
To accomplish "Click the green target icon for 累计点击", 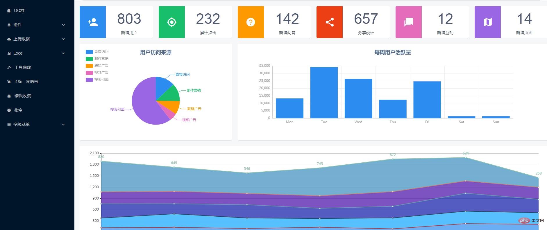I will (171, 22).
